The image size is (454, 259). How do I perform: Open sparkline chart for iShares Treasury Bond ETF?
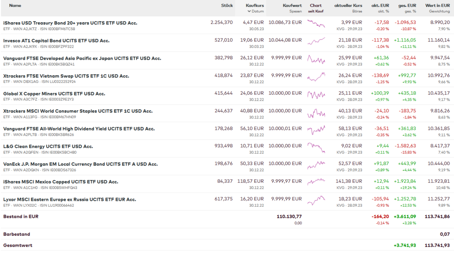click(x=316, y=24)
